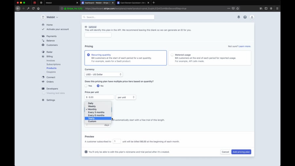Open a new browser tab
Viewport: 295px width, 166px height.
pos(154,3)
